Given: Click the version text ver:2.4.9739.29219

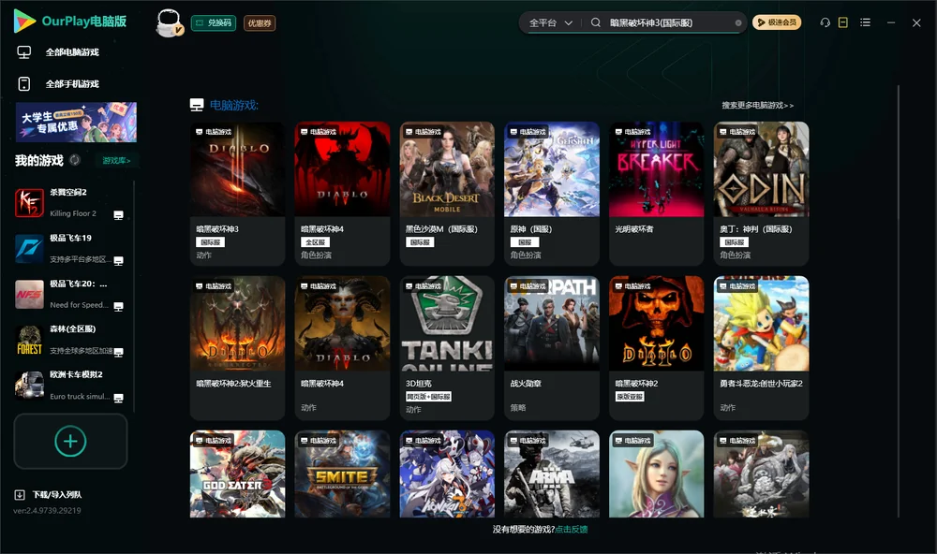Looking at the screenshot, I should click(47, 510).
